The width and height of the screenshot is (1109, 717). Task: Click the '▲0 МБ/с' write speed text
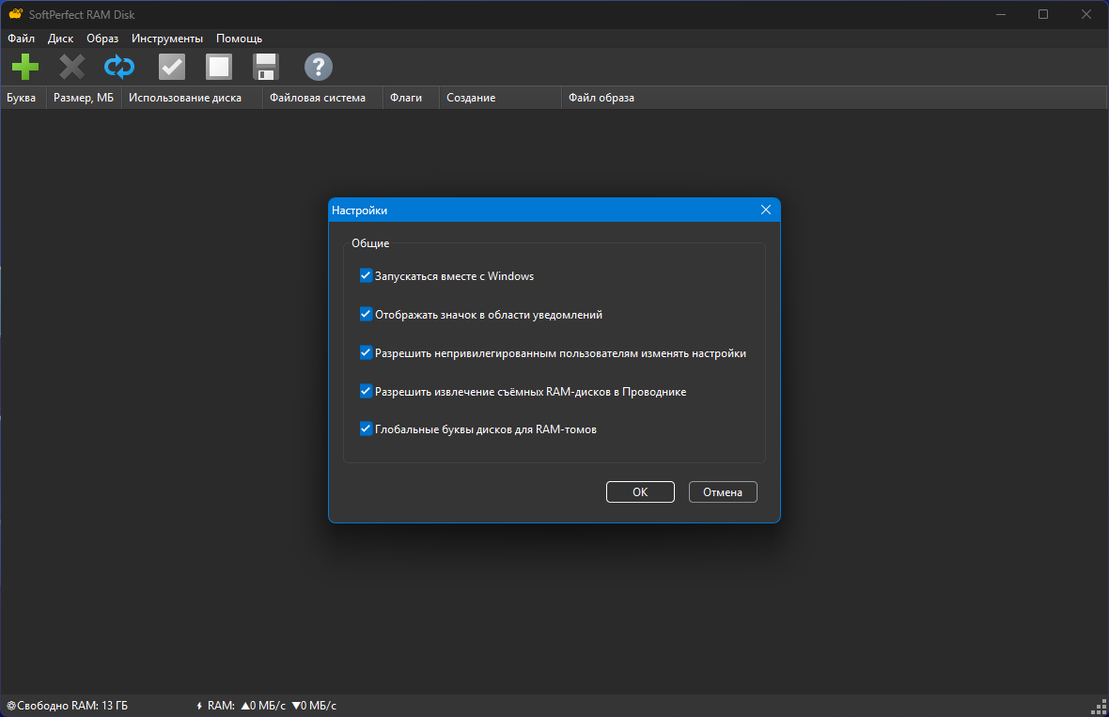click(263, 706)
